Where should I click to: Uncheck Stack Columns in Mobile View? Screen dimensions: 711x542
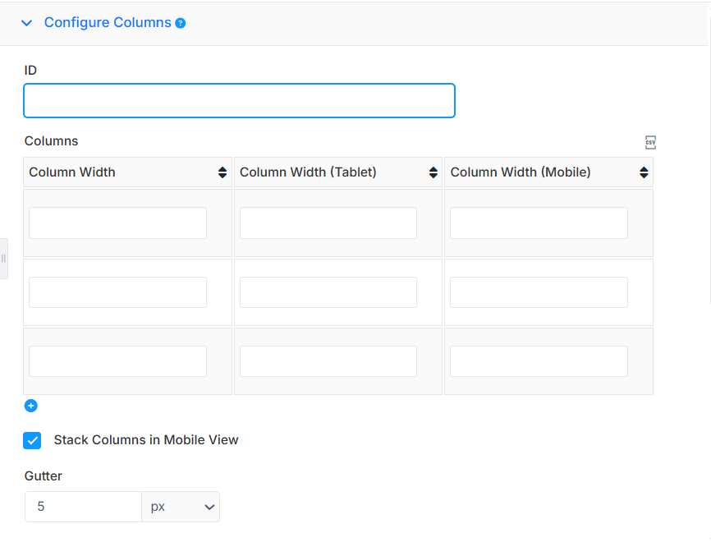[32, 440]
